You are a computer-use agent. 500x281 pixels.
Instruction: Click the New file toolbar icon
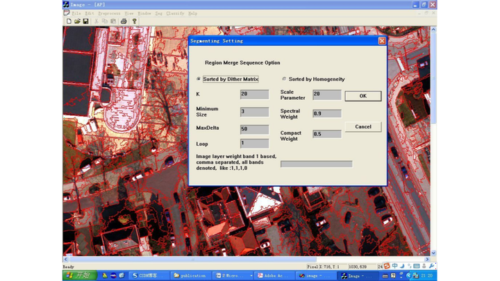click(69, 22)
